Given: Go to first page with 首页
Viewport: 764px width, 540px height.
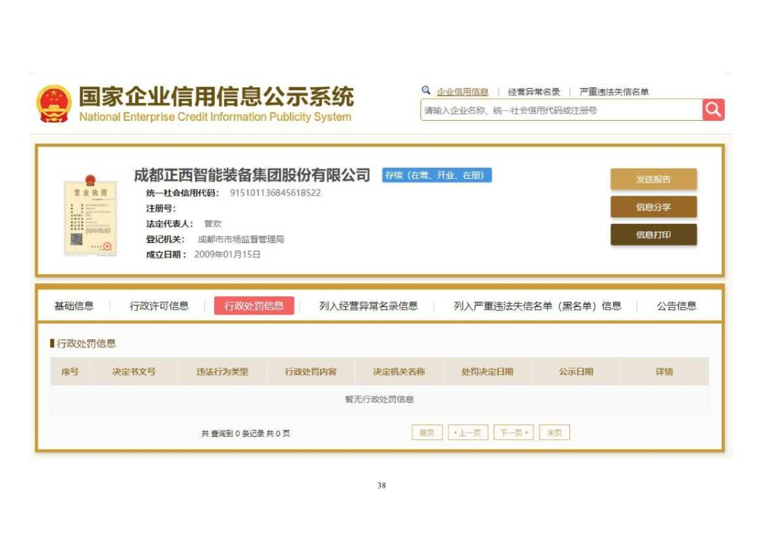Looking at the screenshot, I should (427, 433).
